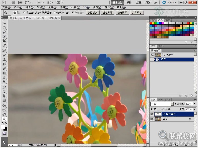Open the 滤镜(T) menu
Viewport: 198px width, 148px height.
tap(64, 7)
